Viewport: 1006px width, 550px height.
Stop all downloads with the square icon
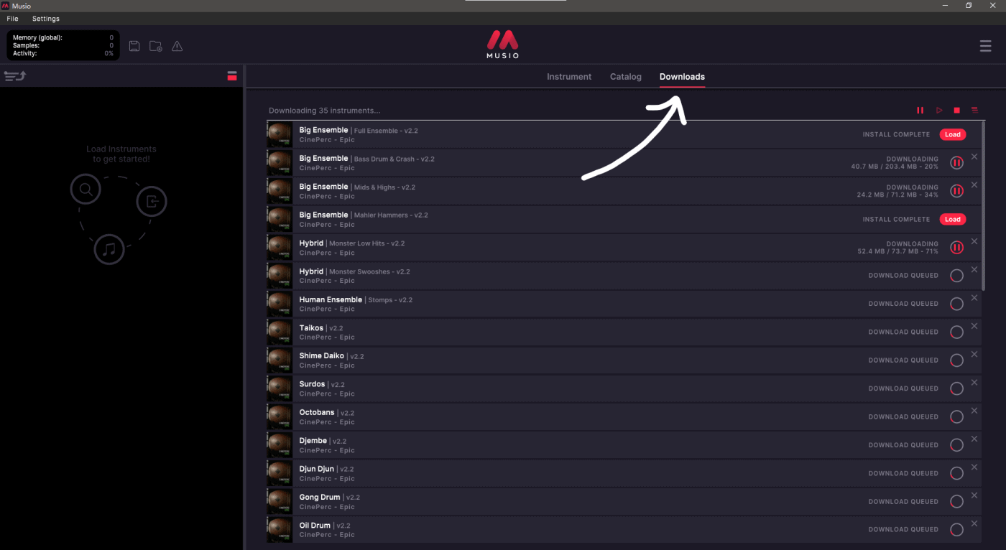pos(957,111)
